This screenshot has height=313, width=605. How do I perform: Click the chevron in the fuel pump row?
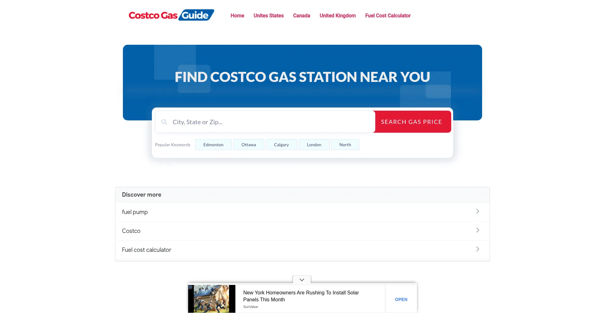478,211
